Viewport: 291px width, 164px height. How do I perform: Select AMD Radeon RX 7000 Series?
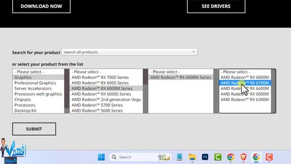[106, 77]
